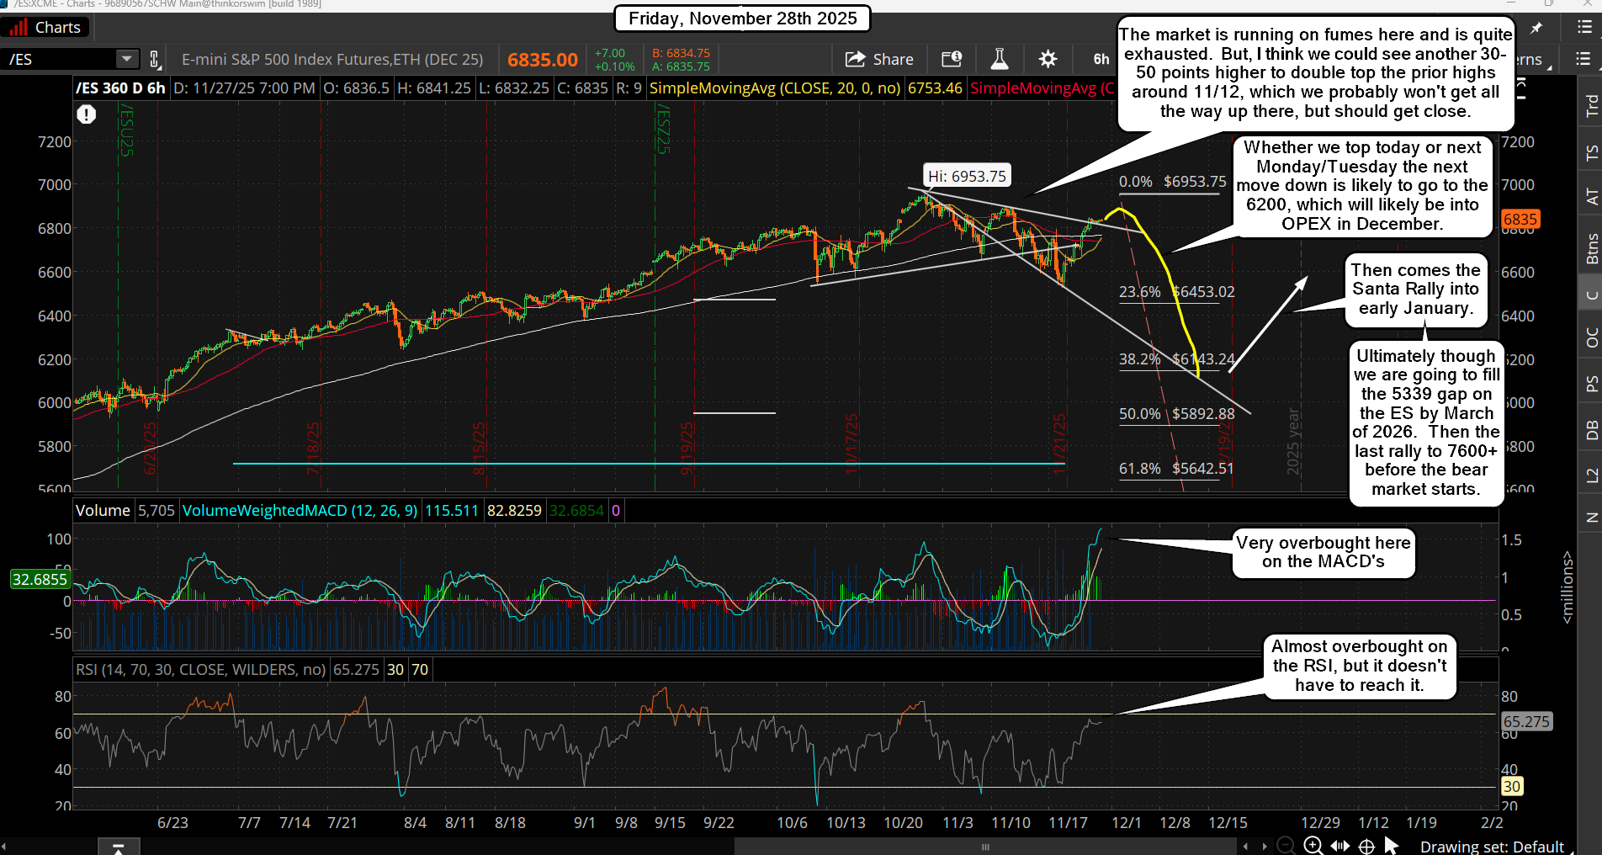Click the zoom in magnifier icon
The width and height of the screenshot is (1602, 855).
[1313, 847]
